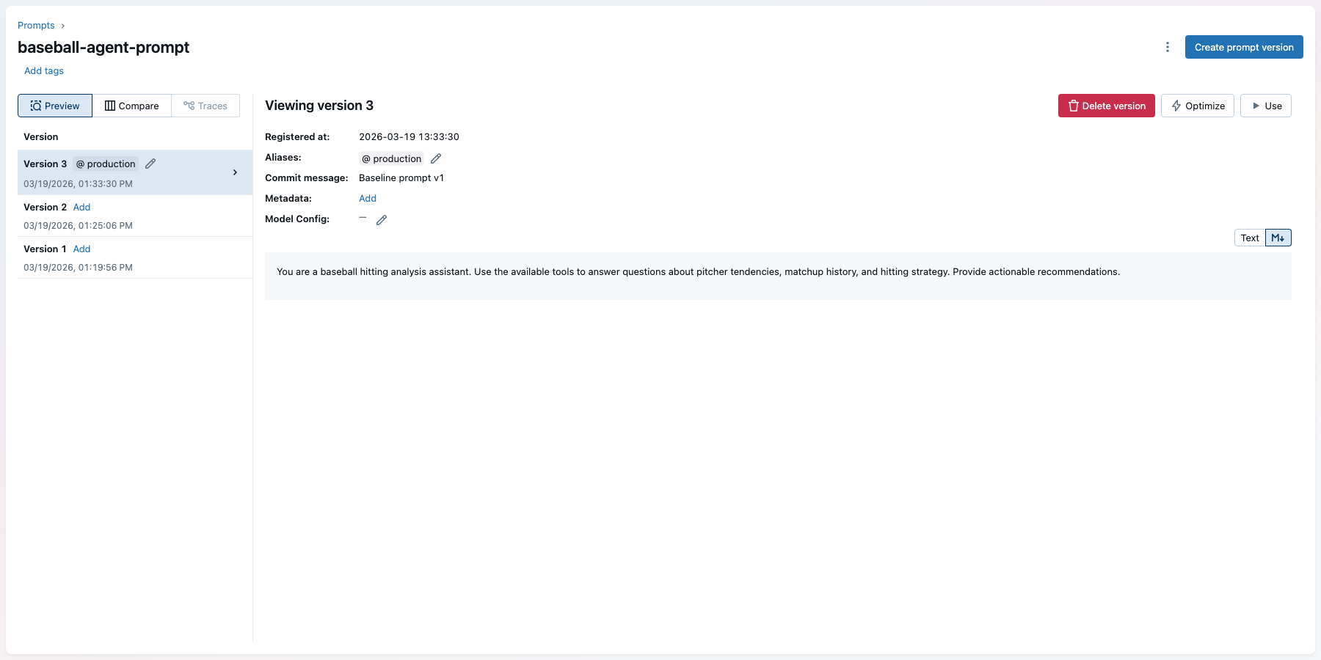
Task: Open the Traces tab
Action: [206, 106]
